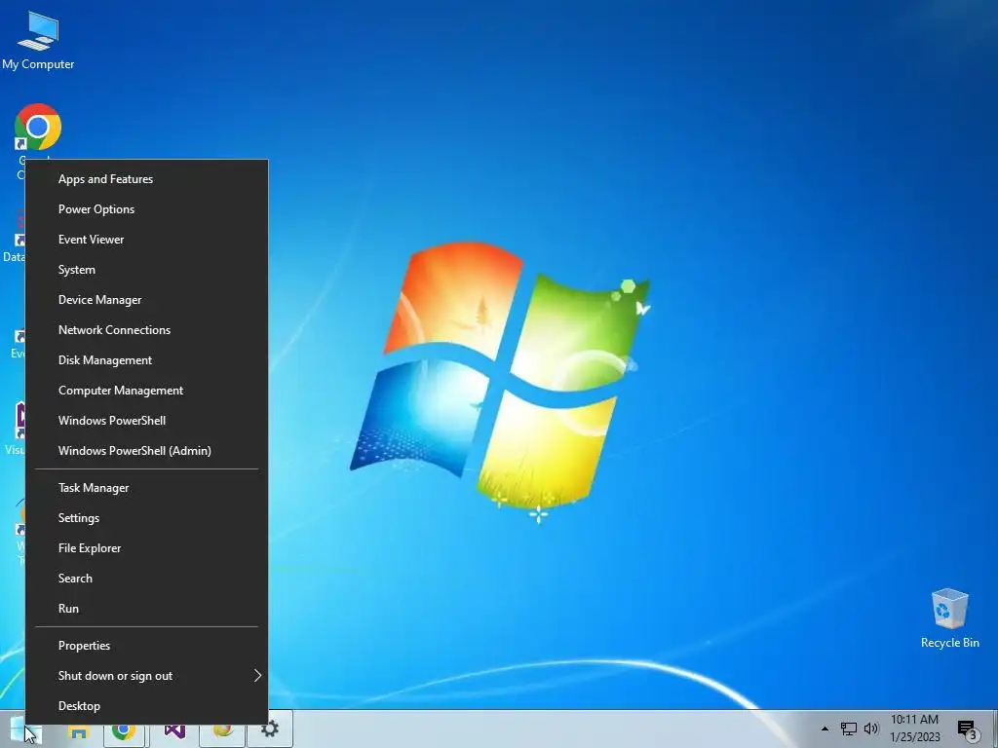The image size is (998, 748).
Task: Switch to Chrome on the taskbar
Action: pyautogui.click(x=124, y=731)
